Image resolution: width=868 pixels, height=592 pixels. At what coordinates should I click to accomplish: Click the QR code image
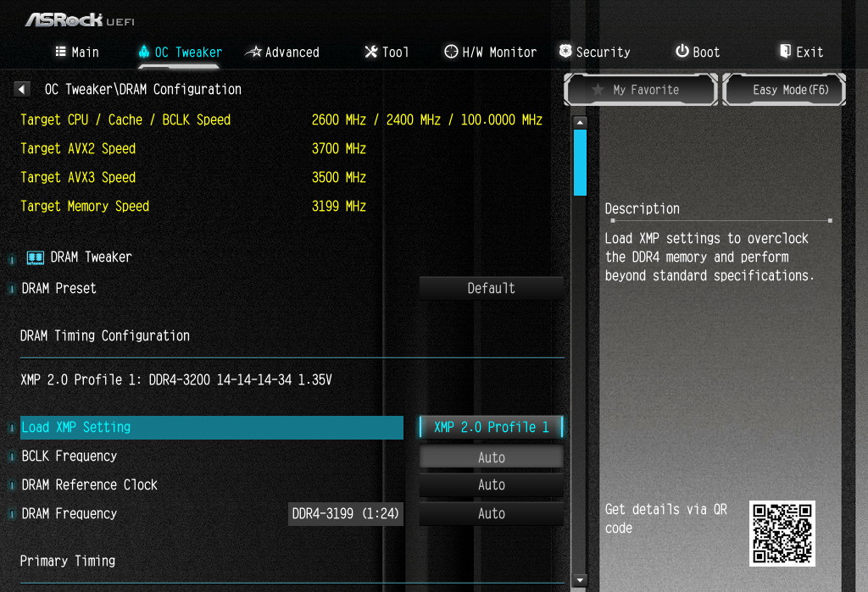pos(782,534)
